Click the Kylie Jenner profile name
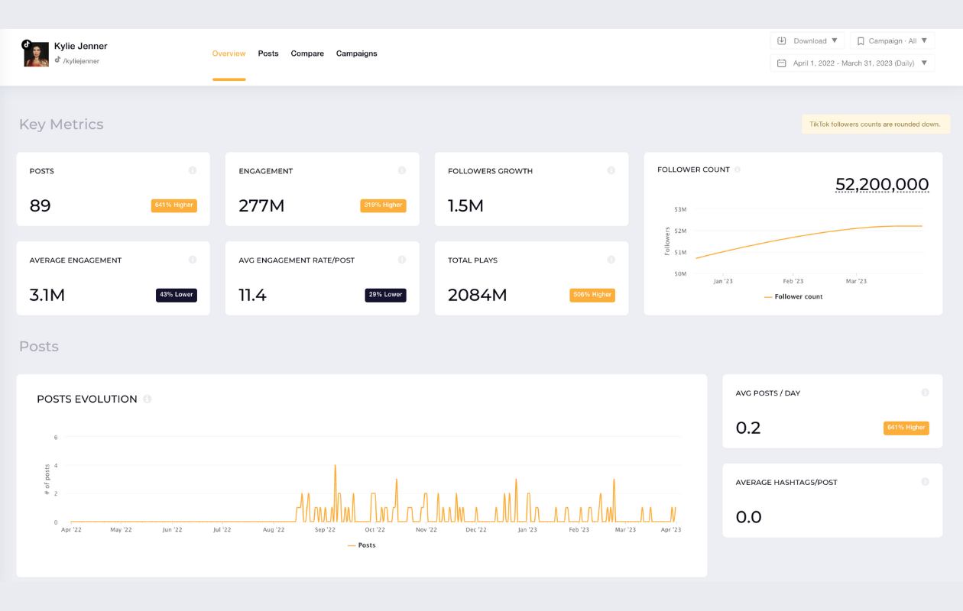The height and width of the screenshot is (611, 963). (81, 46)
